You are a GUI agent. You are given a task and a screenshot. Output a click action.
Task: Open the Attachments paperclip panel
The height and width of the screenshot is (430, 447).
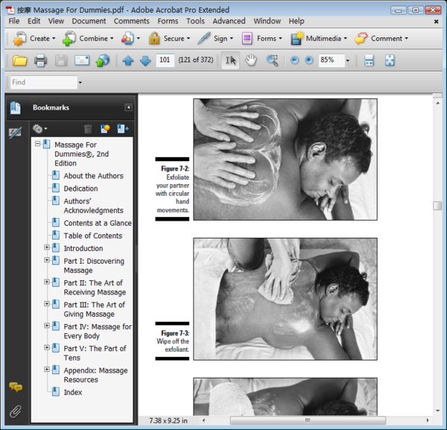[x=16, y=411]
